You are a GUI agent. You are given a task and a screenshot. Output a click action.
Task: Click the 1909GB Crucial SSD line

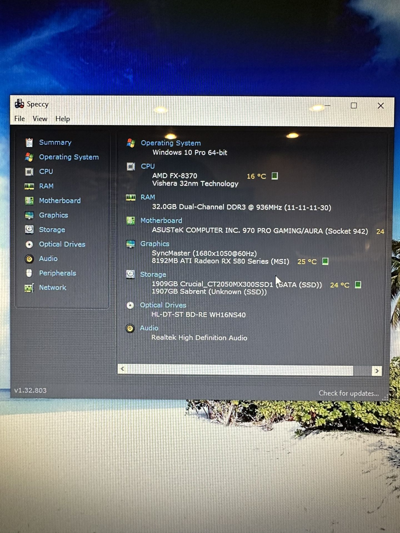[x=237, y=284]
